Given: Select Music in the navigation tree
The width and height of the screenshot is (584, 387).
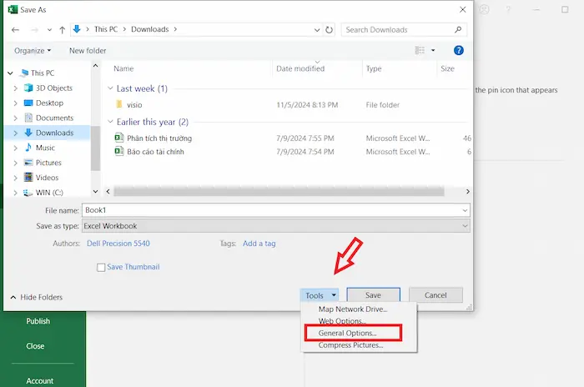Looking at the screenshot, I should pyautogui.click(x=45, y=148).
